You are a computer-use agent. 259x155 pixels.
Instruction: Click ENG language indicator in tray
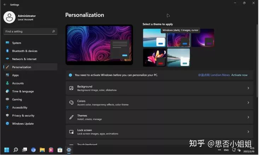226,150
